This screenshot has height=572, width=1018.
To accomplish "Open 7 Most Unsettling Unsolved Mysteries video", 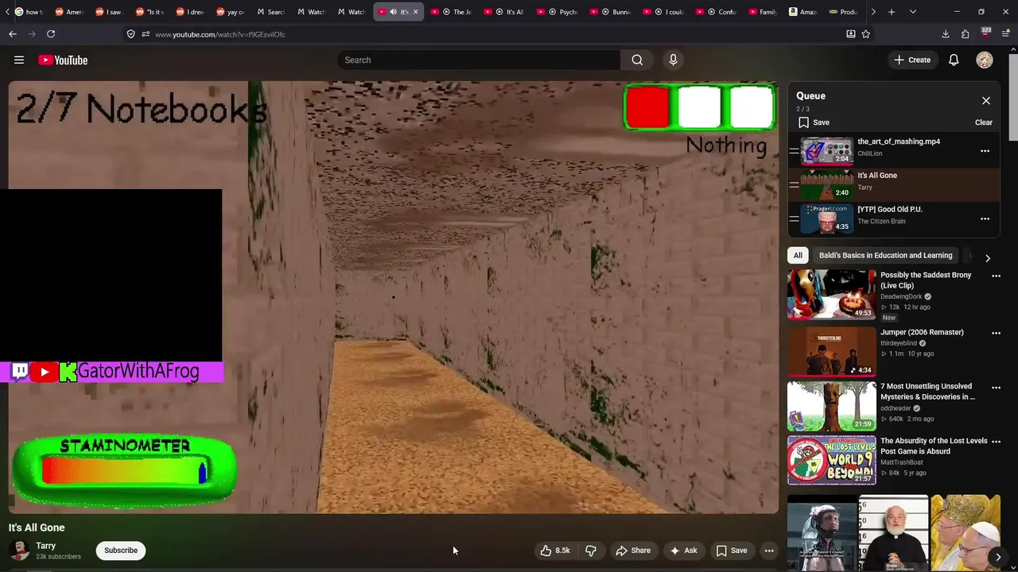I will (832, 405).
